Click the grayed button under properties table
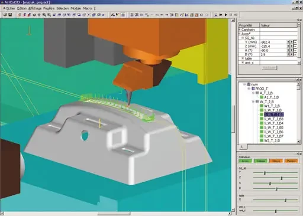 (x=269, y=68)
